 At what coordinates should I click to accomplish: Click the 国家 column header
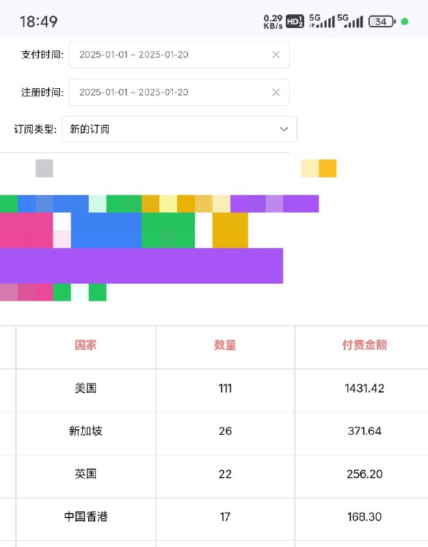(x=85, y=345)
